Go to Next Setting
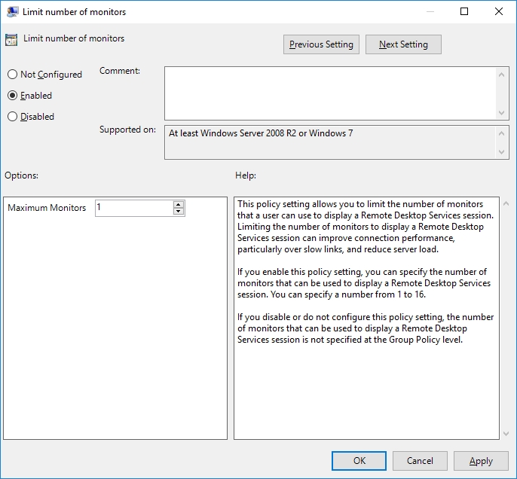 pos(403,44)
